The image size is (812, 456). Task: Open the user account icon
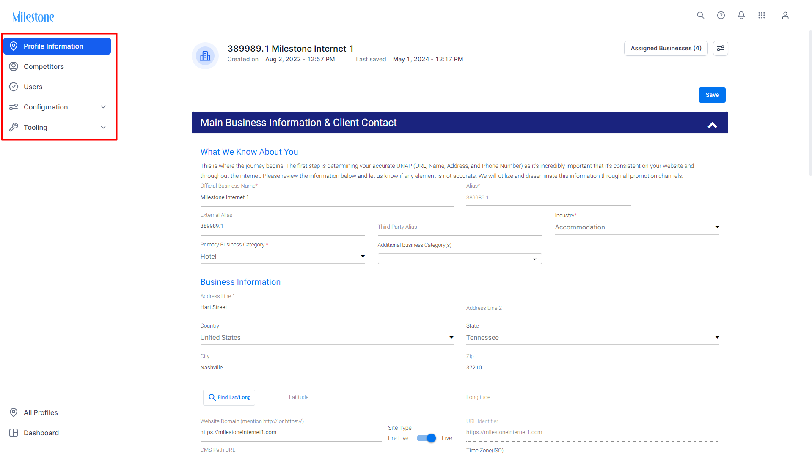tap(785, 15)
